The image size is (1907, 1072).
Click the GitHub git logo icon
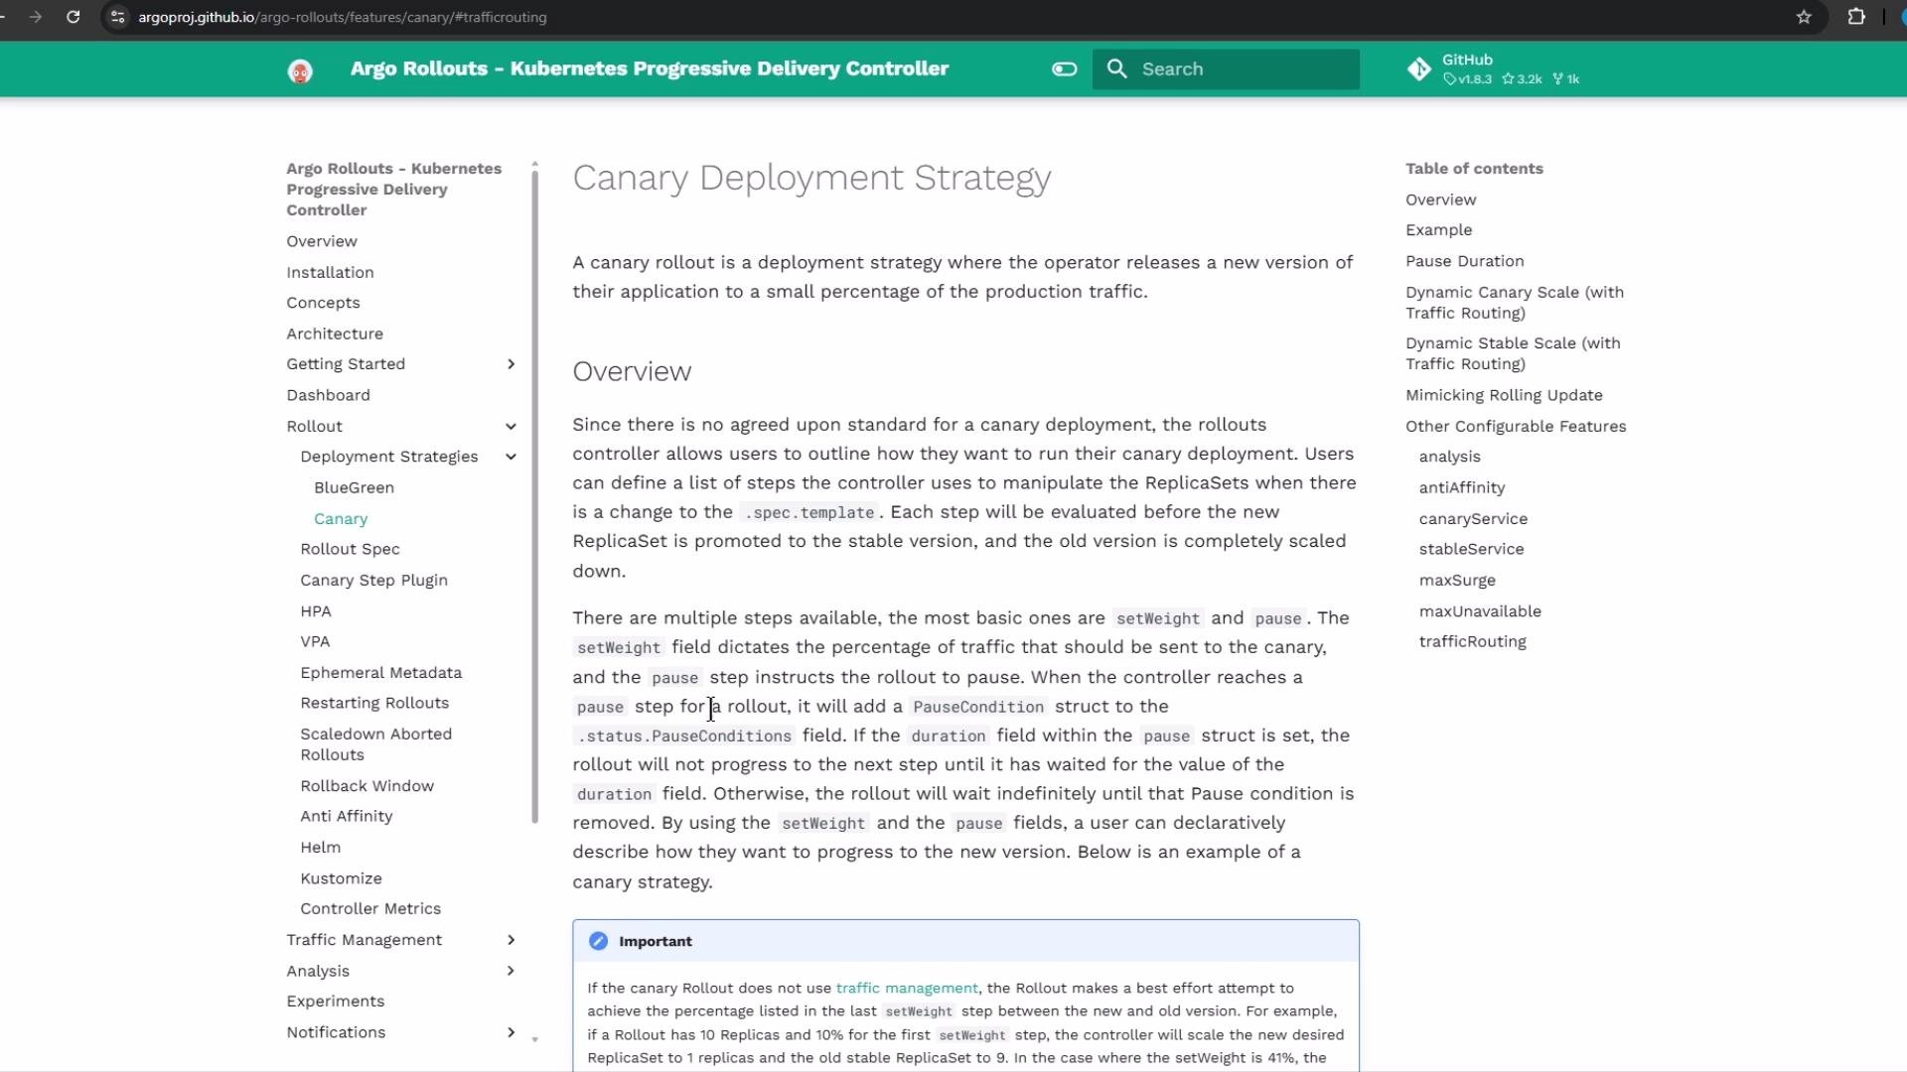1419,69
